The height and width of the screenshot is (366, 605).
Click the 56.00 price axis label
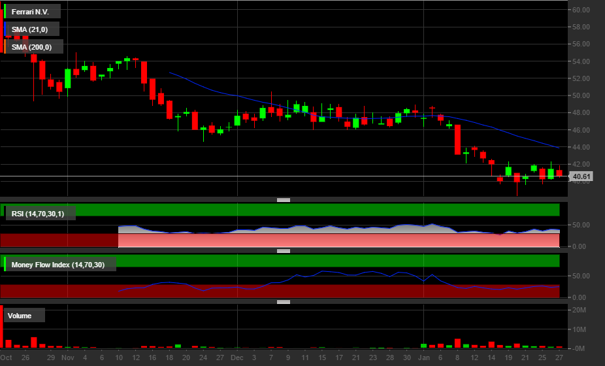pos(581,44)
